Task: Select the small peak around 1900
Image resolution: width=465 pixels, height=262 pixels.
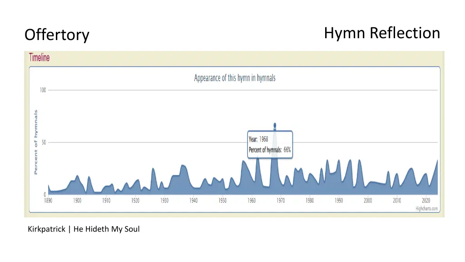Action: pyautogui.click(x=78, y=176)
